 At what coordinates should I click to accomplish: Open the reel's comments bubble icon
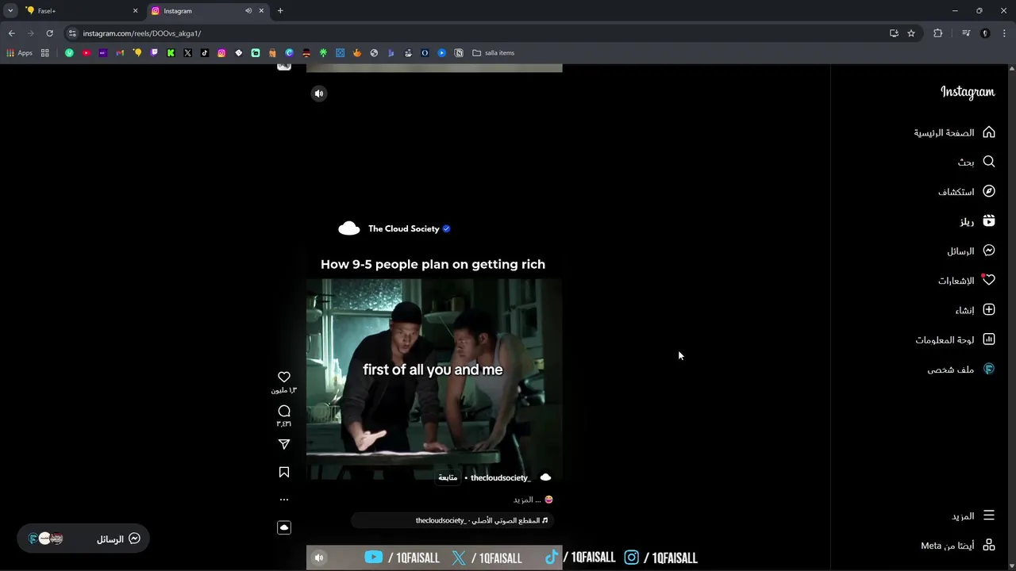pyautogui.click(x=284, y=411)
